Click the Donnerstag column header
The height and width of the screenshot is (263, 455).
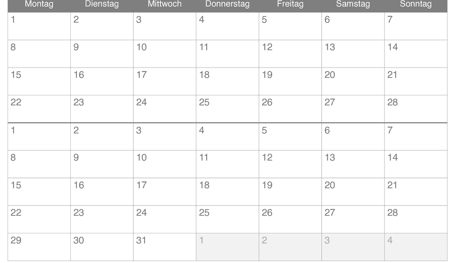click(227, 4)
